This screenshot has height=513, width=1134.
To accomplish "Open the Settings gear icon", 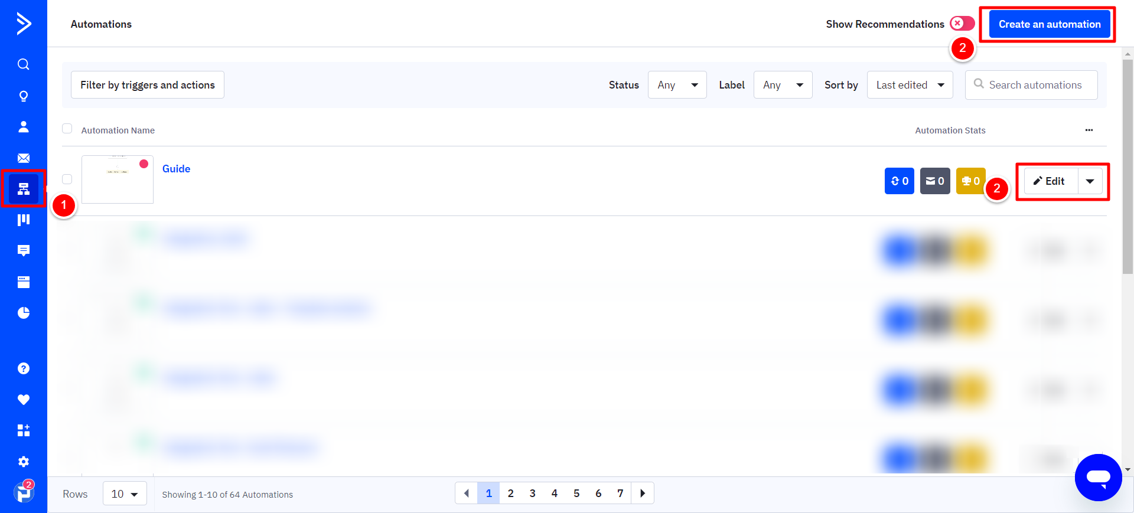I will [24, 462].
